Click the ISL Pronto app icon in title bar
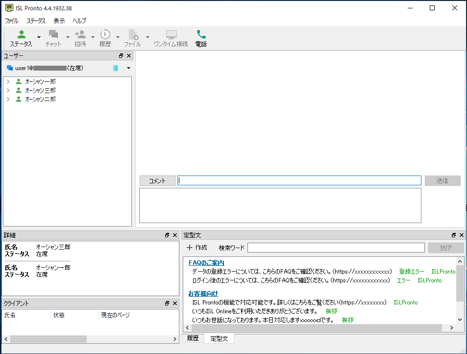 [9, 8]
